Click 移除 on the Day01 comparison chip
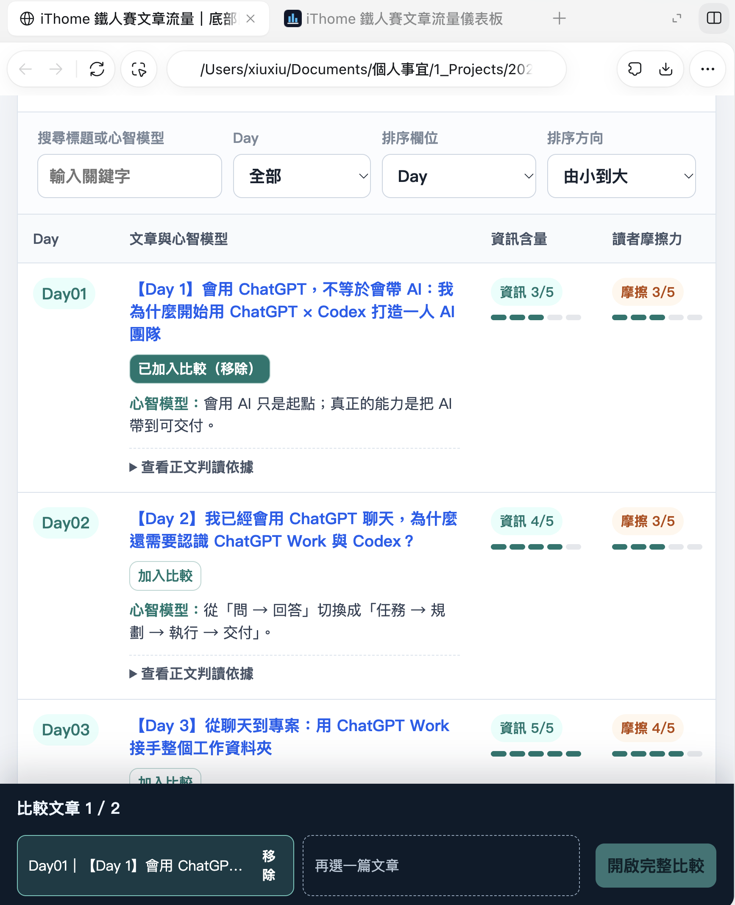Viewport: 735px width, 905px height. point(269,866)
